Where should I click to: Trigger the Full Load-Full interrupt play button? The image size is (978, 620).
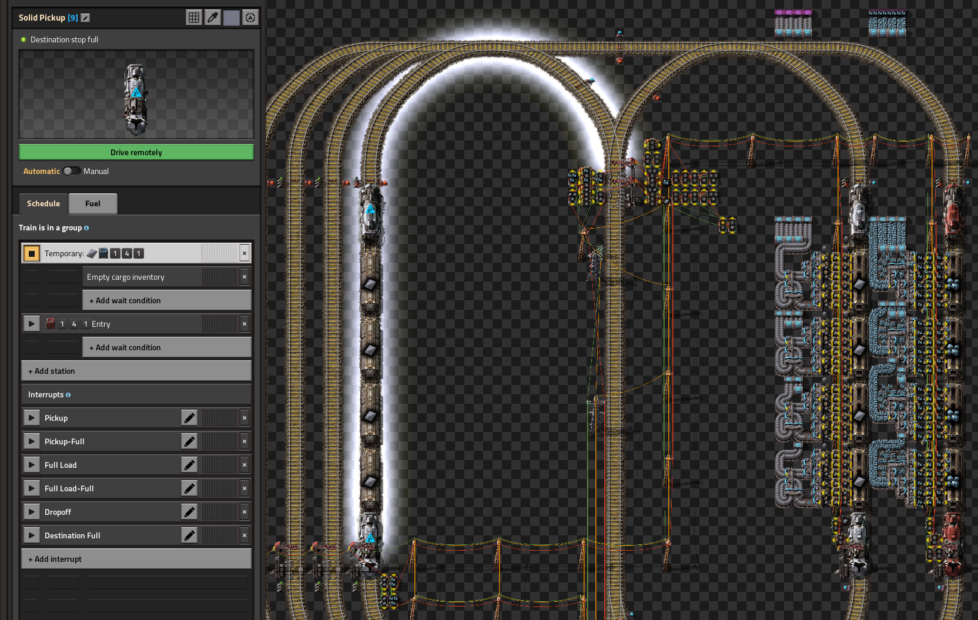32,488
